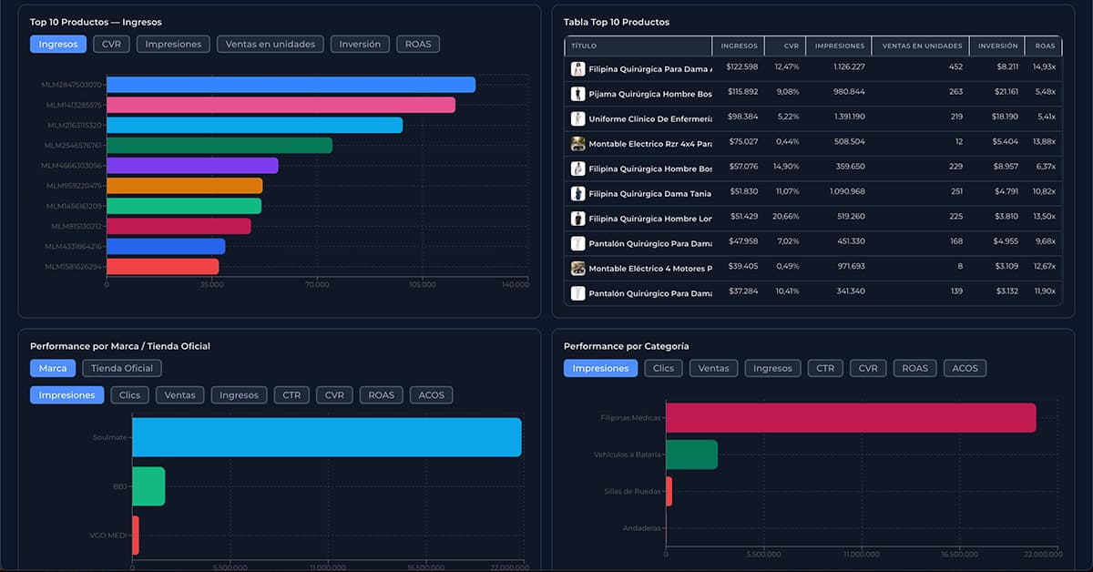Switch Top 10 chart to ROAS
This screenshot has width=1093, height=572.
[x=418, y=44]
